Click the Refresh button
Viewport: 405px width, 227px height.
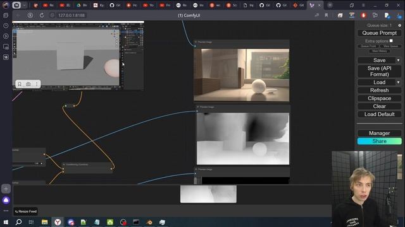[379, 90]
